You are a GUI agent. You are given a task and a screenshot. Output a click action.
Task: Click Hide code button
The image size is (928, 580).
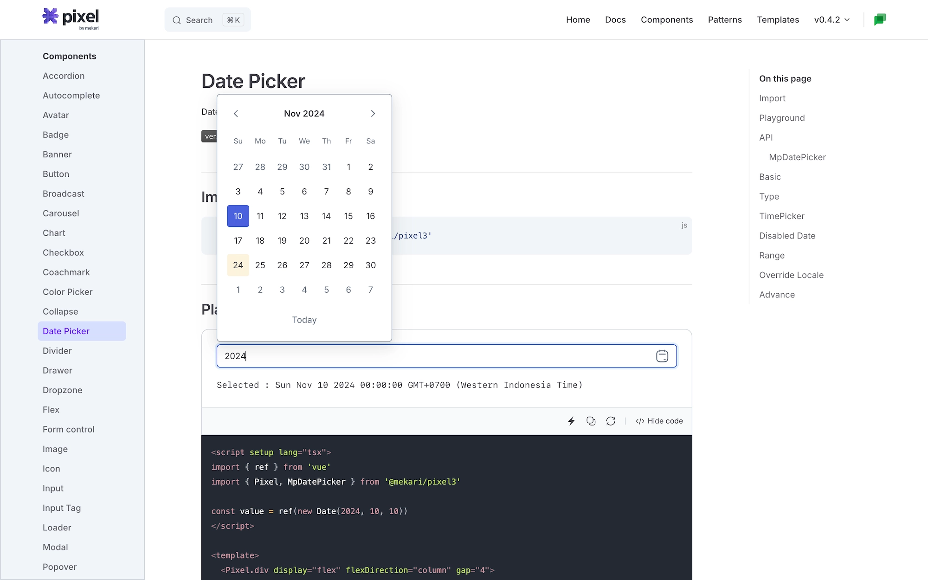coord(659,421)
